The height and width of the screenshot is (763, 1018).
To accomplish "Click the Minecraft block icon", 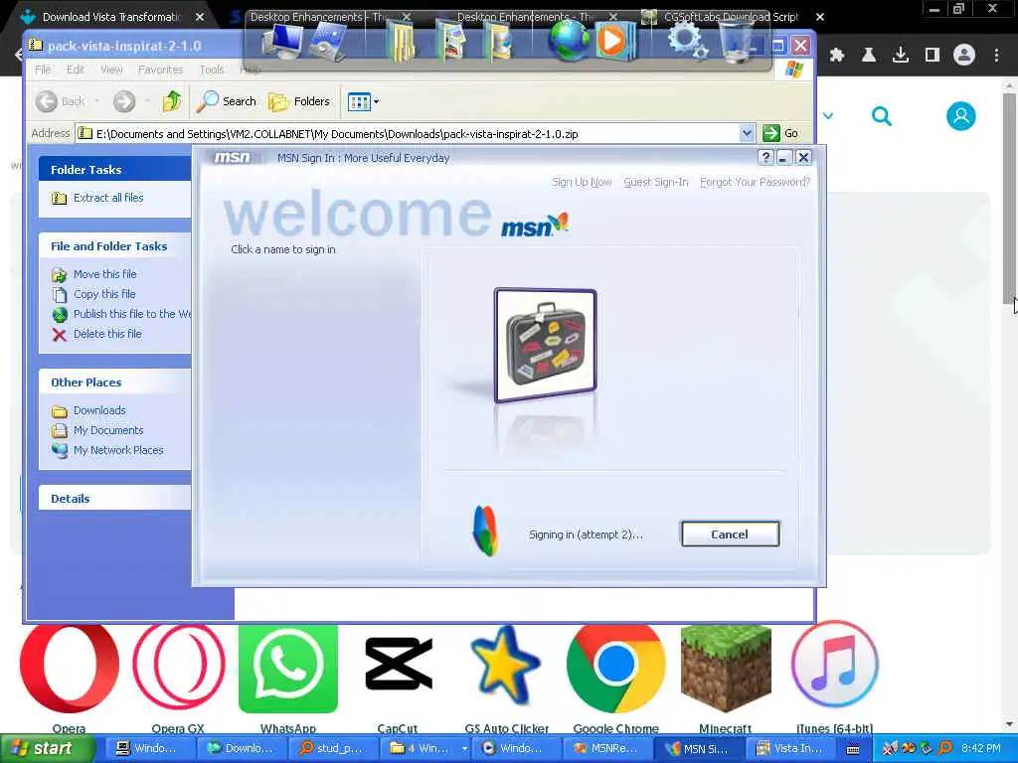I will 726,668.
